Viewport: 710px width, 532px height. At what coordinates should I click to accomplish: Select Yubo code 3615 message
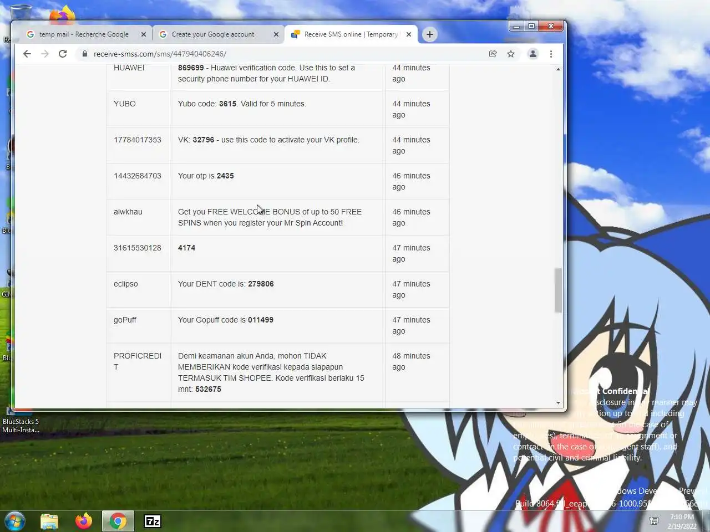[242, 104]
